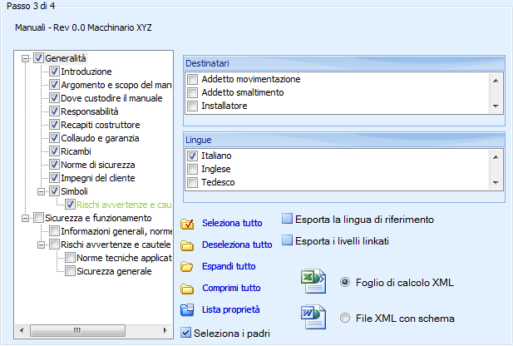Uncheck the green Rischi avvertenze checkbox

(x=70, y=205)
